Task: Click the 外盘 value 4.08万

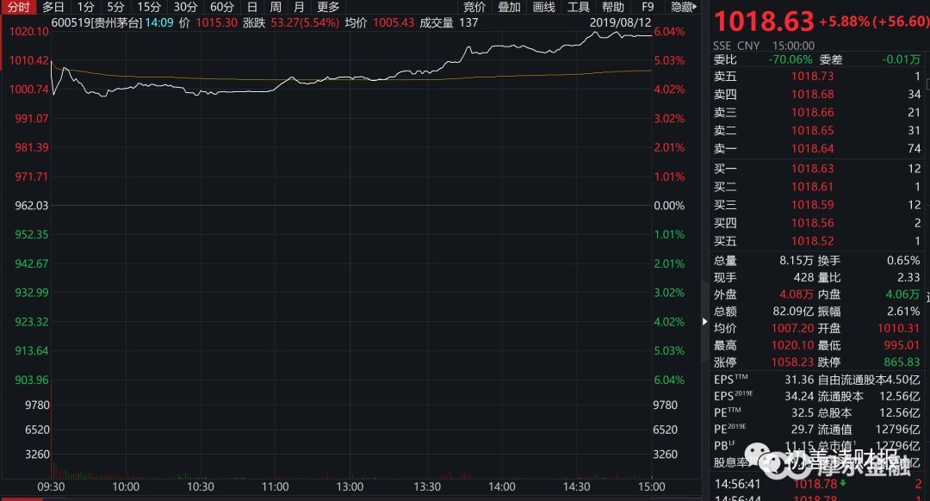Action: tap(796, 294)
